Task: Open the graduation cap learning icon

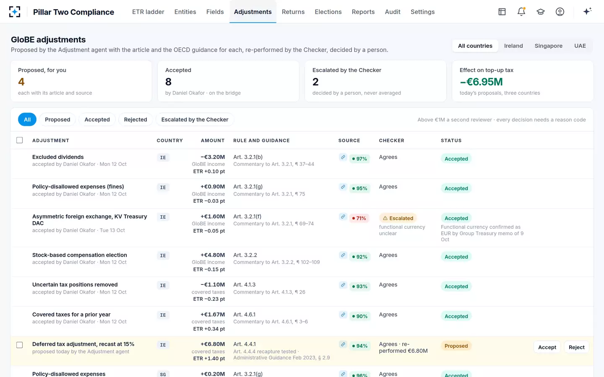Action: [x=541, y=12]
